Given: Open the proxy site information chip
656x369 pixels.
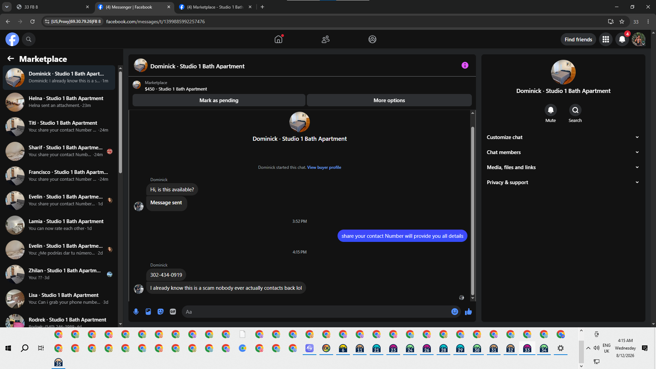Looking at the screenshot, I should pyautogui.click(x=73, y=22).
